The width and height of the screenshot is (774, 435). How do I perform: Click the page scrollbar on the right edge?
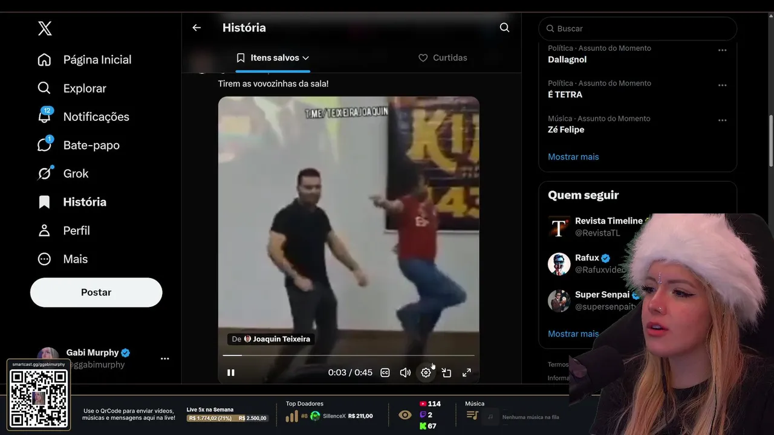(770, 140)
